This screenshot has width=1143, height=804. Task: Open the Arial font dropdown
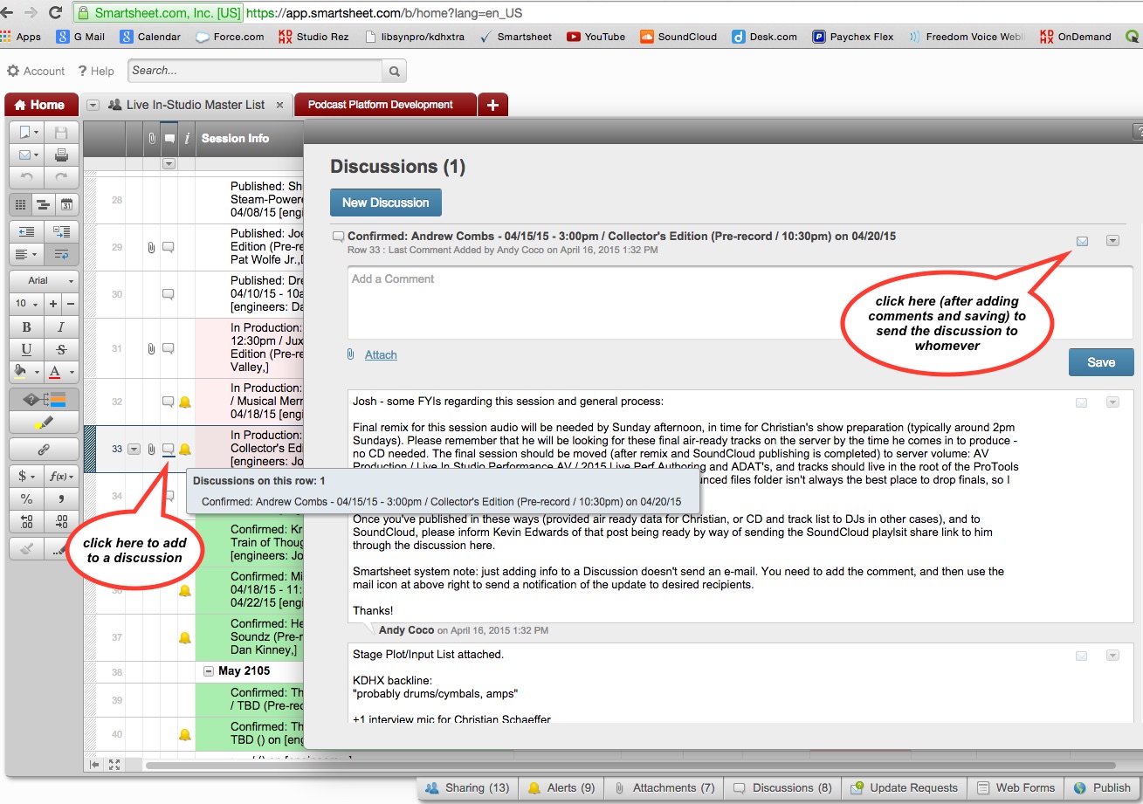(43, 281)
